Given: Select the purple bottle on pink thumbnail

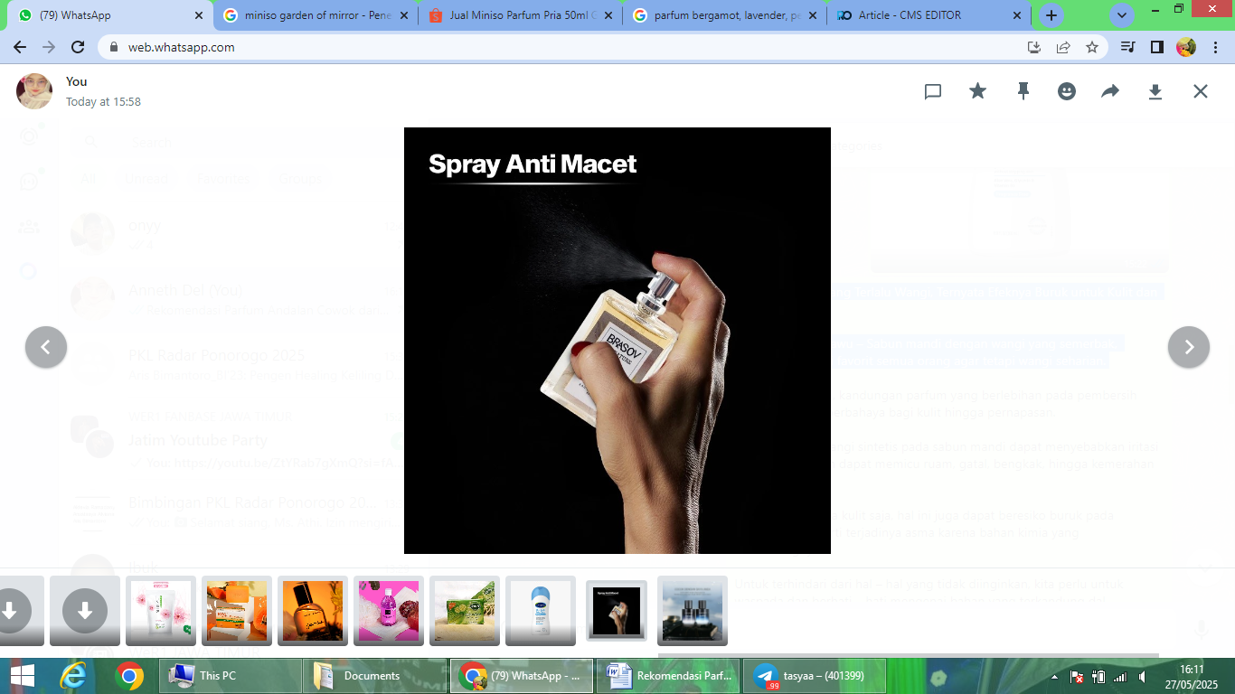Looking at the screenshot, I should click(389, 611).
